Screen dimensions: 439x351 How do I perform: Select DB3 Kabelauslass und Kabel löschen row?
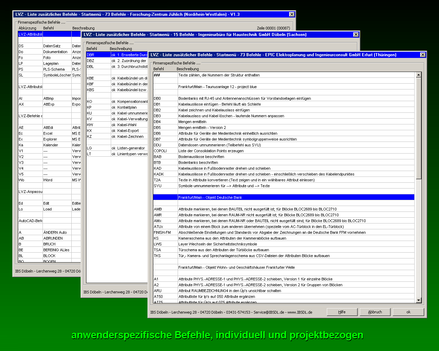pos(284,116)
